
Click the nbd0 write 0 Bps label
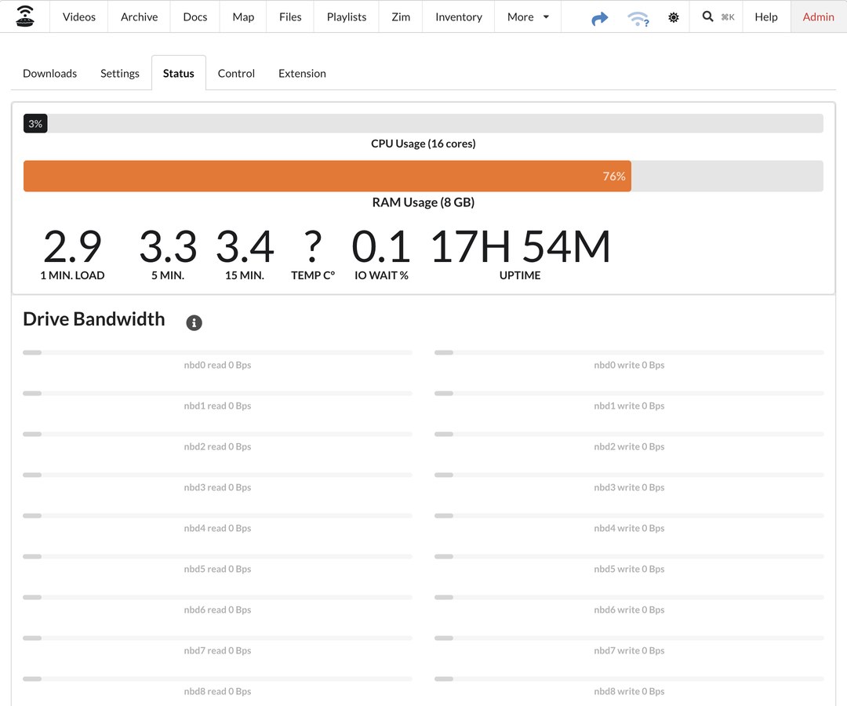[629, 365]
